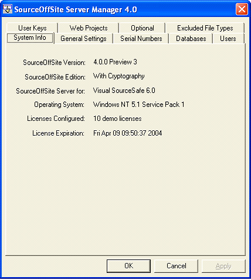Click the 10 demo licenses value
Image resolution: width=251 pixels, height=280 pixels.
click(117, 119)
